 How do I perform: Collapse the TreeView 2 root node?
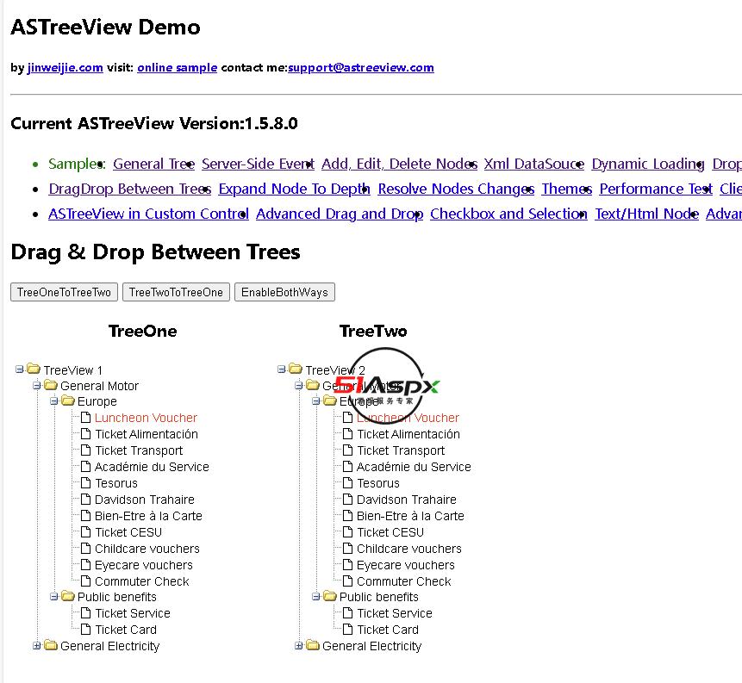(281, 369)
